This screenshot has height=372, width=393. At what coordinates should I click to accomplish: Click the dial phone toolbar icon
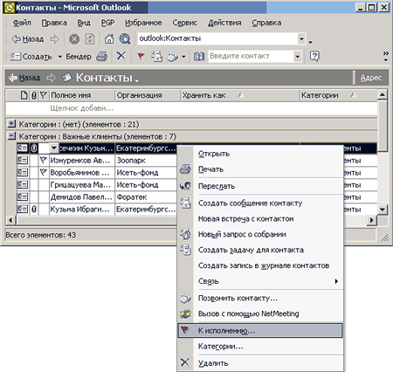coord(173,57)
